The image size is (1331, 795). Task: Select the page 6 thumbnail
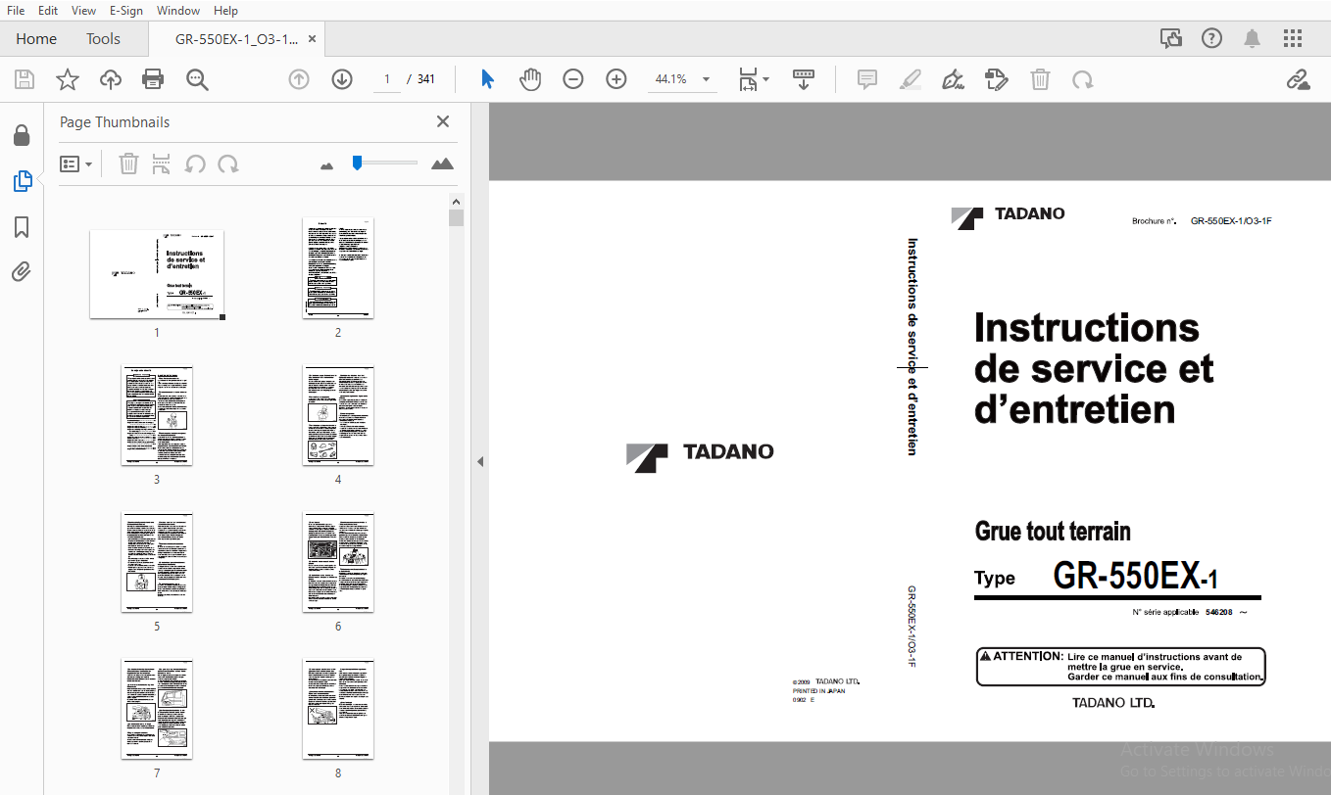tap(338, 562)
